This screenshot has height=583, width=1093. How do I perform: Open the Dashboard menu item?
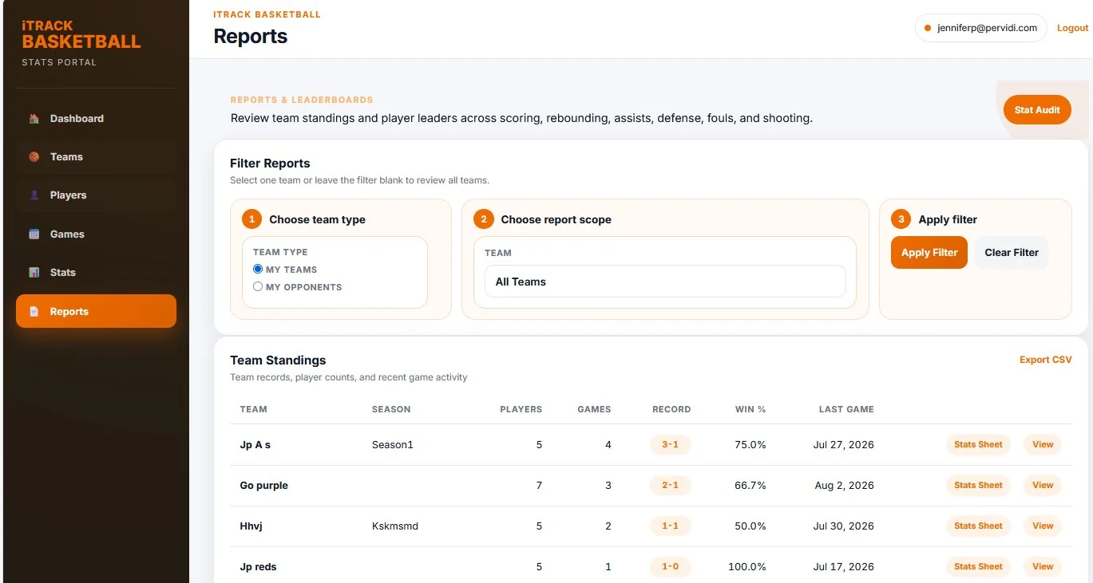pos(96,119)
